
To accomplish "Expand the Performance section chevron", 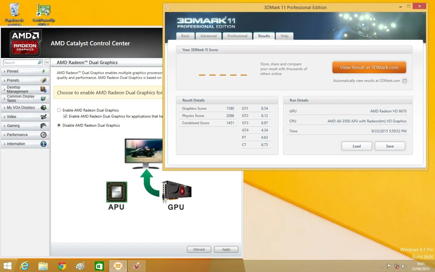I will pos(5,135).
